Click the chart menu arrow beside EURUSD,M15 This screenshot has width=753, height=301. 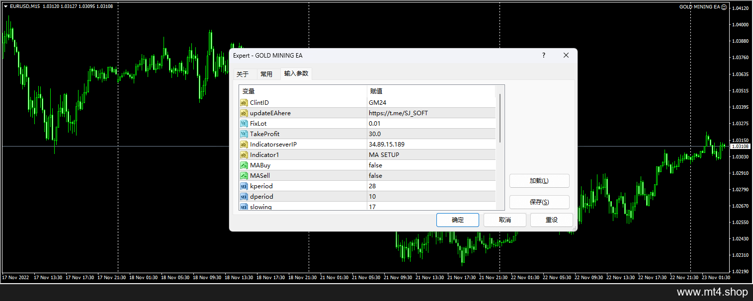[x=5, y=6]
